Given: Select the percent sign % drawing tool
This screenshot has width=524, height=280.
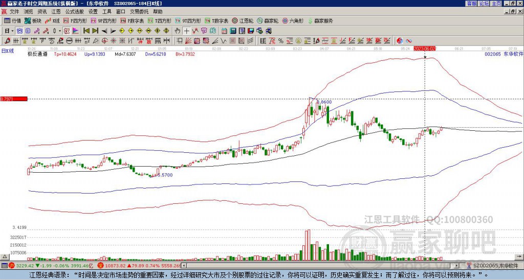Looking at the screenshot, I should point(281,41).
